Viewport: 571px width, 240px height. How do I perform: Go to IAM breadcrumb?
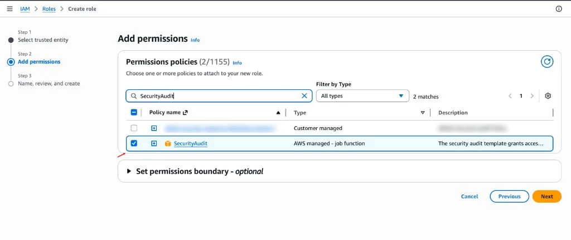[x=25, y=9]
